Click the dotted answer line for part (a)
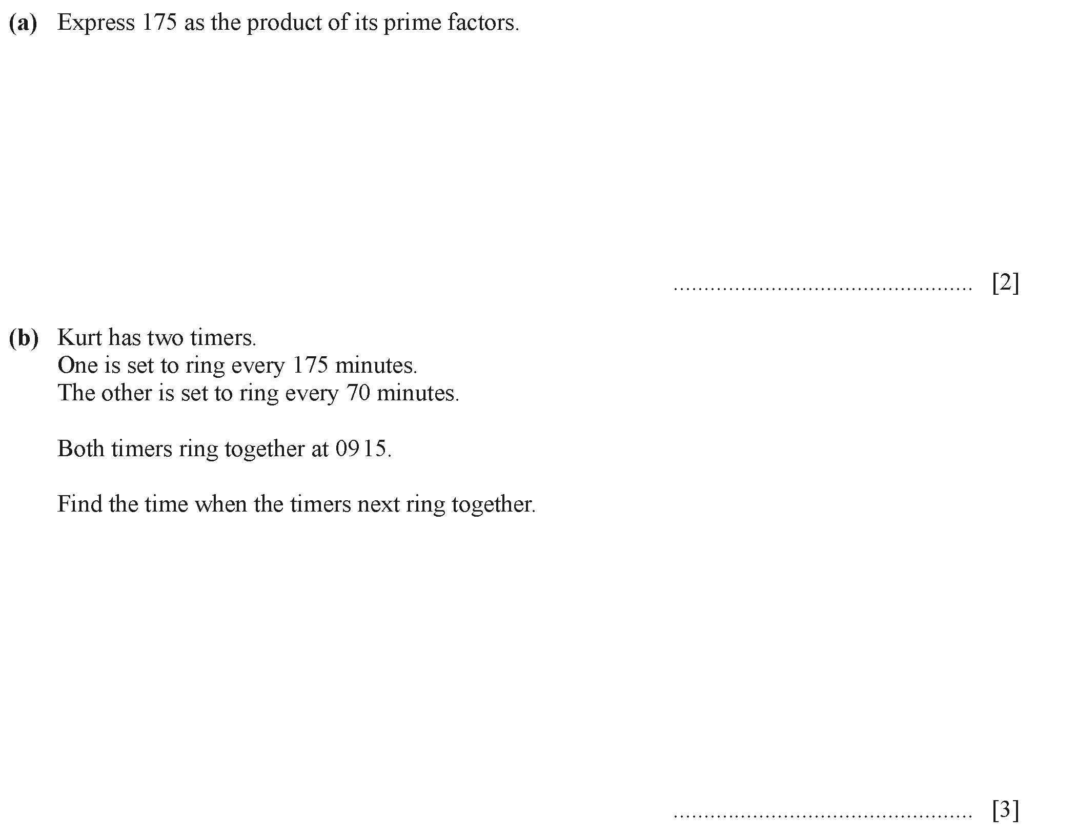The image size is (1076, 835). pyautogui.click(x=822, y=290)
